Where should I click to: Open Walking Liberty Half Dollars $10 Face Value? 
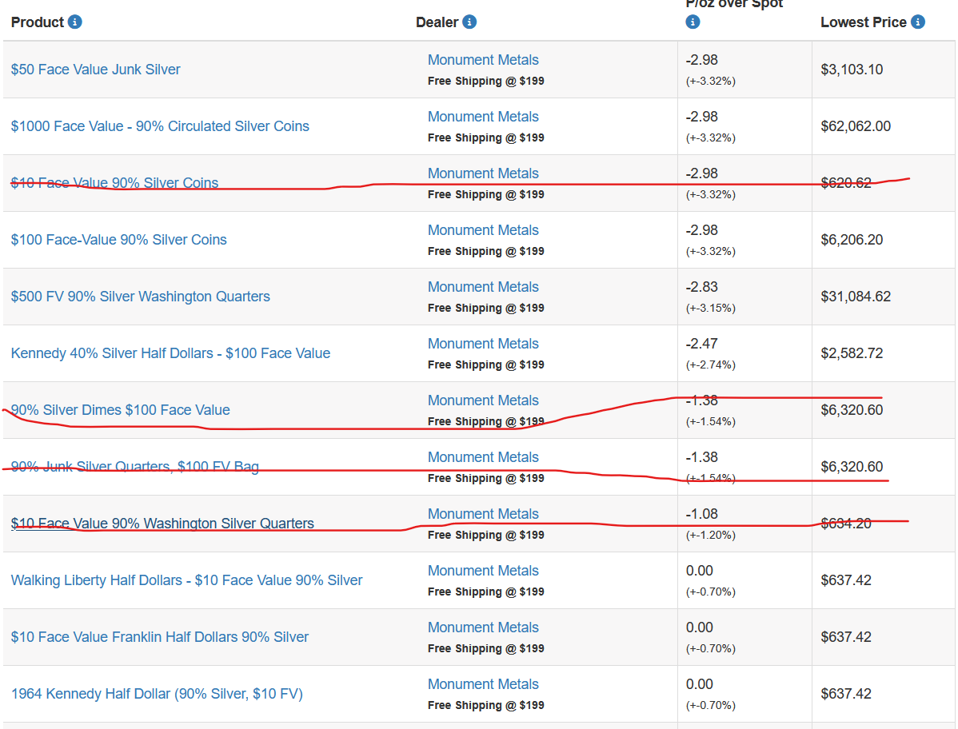[186, 580]
